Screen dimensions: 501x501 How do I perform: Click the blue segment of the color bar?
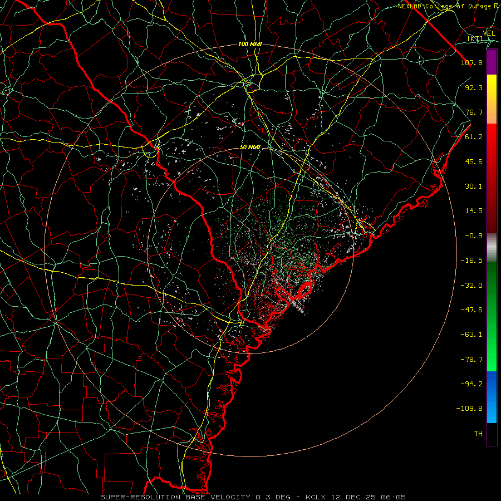tap(492, 397)
